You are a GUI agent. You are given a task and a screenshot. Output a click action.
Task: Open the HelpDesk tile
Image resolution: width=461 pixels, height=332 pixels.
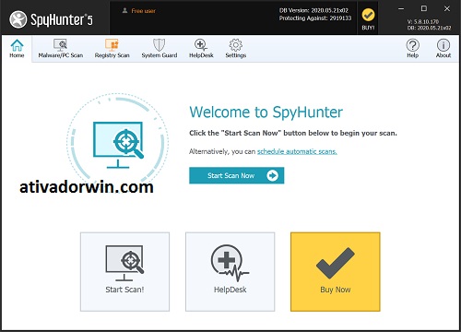pyautogui.click(x=230, y=272)
